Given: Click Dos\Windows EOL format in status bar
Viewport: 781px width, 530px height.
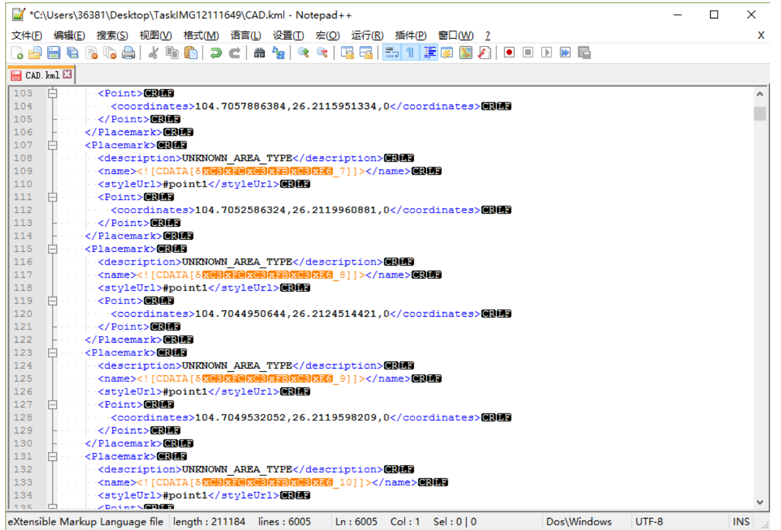Looking at the screenshot, I should point(578,521).
